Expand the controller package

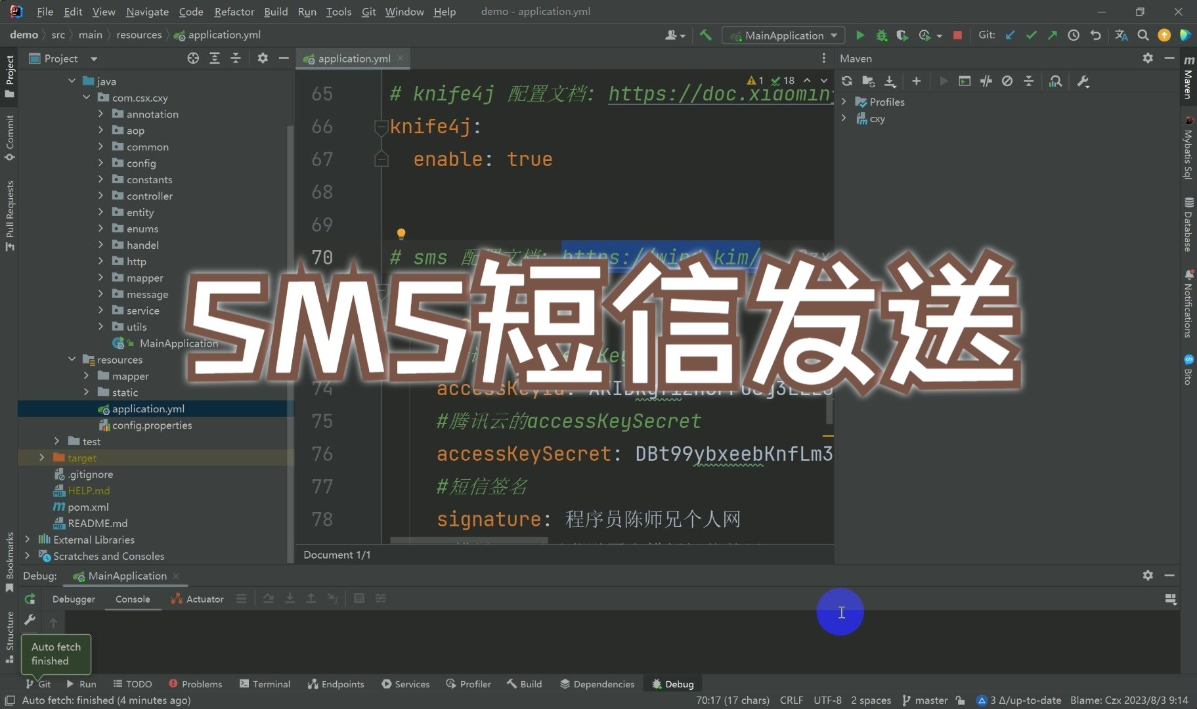(x=100, y=196)
